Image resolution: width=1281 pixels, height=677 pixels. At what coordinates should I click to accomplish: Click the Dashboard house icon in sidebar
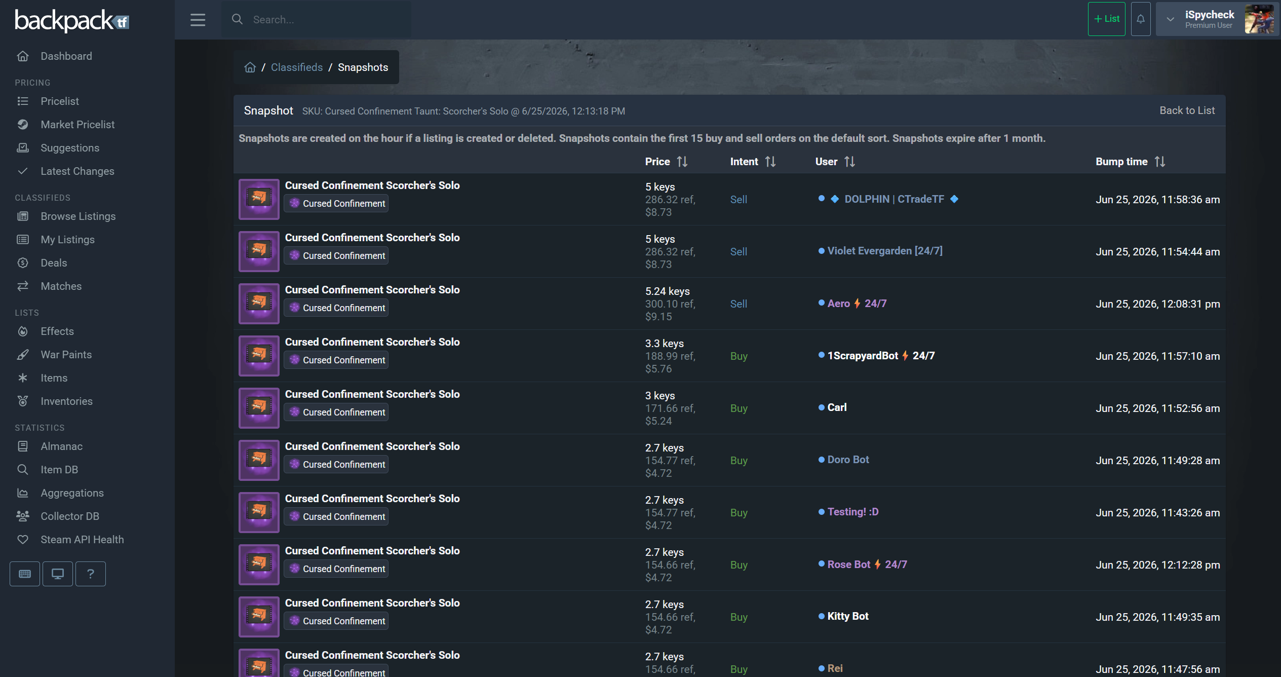pos(23,56)
